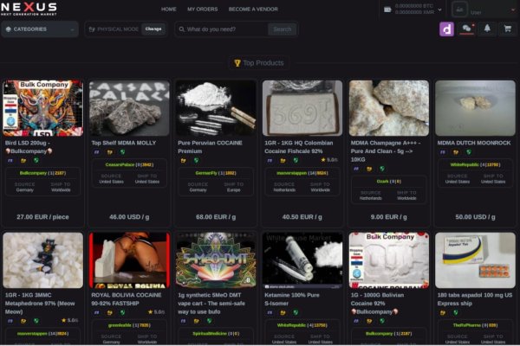Click the yellow package icon under Pure Peruvian Premium
Image resolution: width=520 pixels, height=346 pixels.
tap(183, 161)
